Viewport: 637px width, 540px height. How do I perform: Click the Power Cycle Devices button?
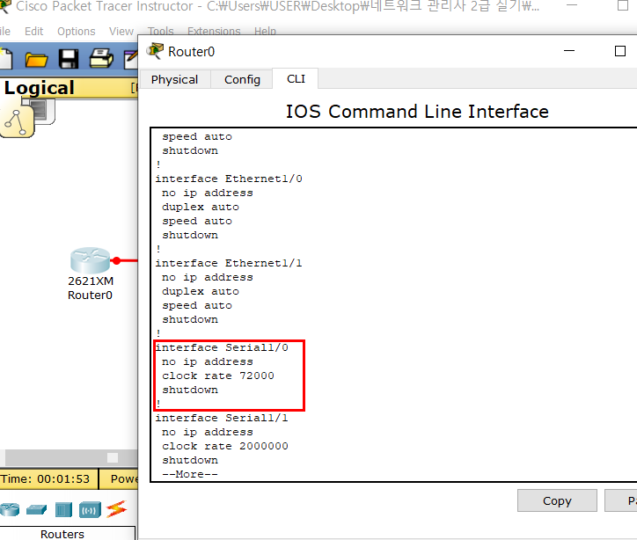[x=124, y=479]
